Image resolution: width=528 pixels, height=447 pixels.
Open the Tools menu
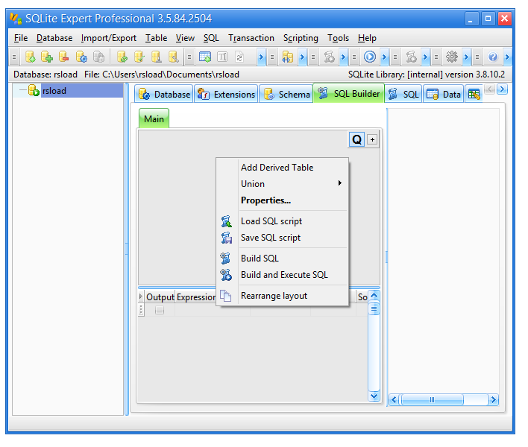pyautogui.click(x=338, y=38)
